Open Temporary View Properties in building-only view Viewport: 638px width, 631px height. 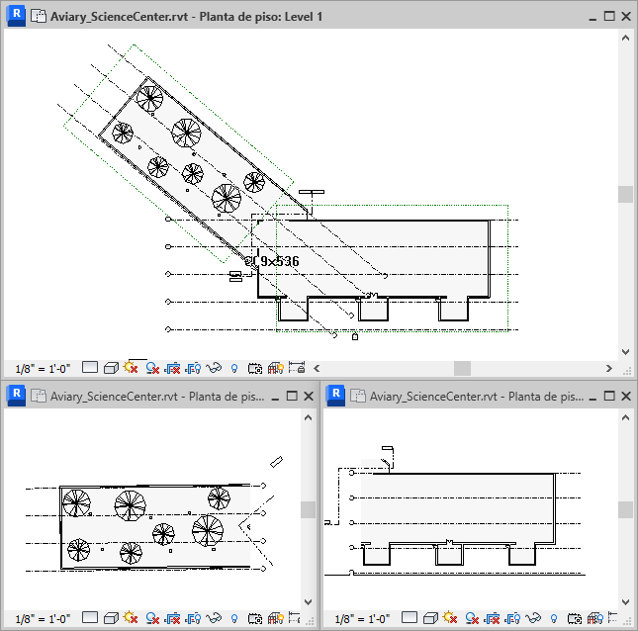click(x=575, y=619)
